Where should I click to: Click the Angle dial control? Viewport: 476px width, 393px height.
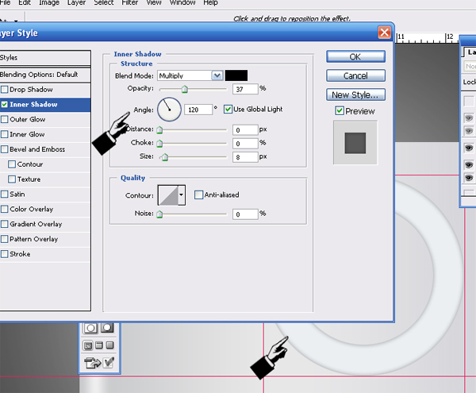point(169,110)
